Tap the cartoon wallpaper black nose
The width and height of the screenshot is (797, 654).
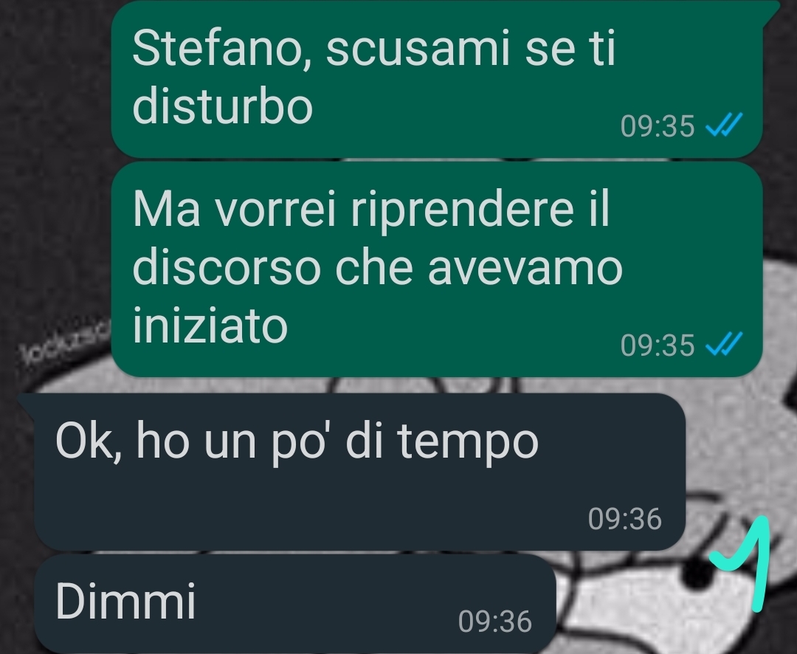[697, 574]
